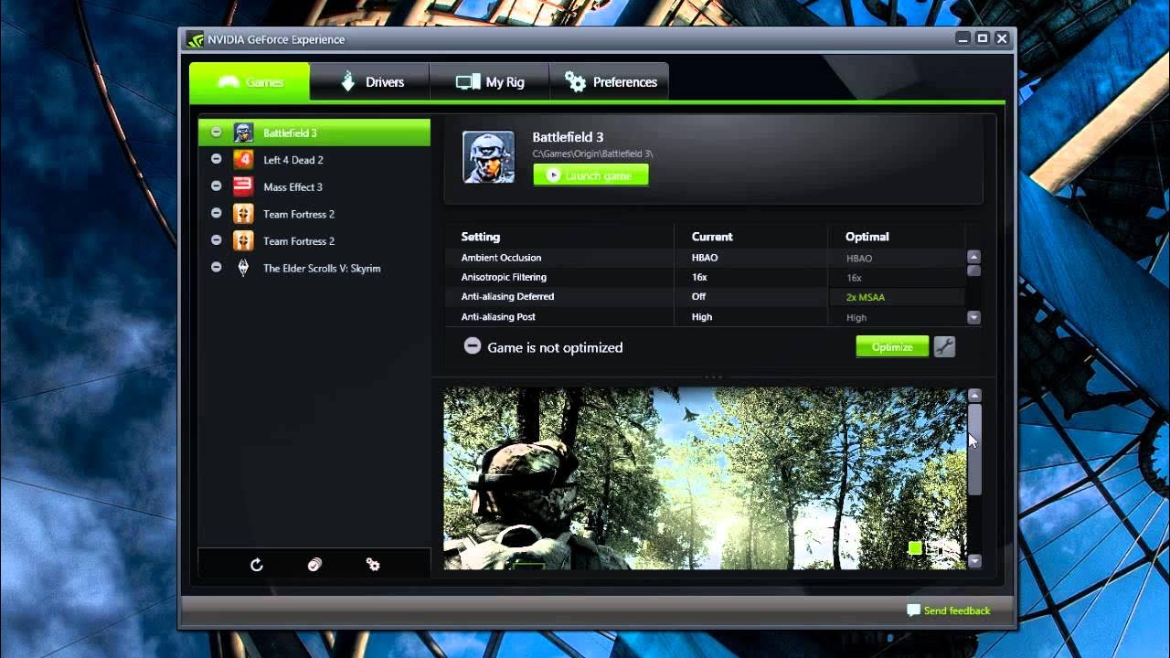Image resolution: width=1170 pixels, height=658 pixels.
Task: Maximize the GeForce Experience window
Action: point(983,38)
